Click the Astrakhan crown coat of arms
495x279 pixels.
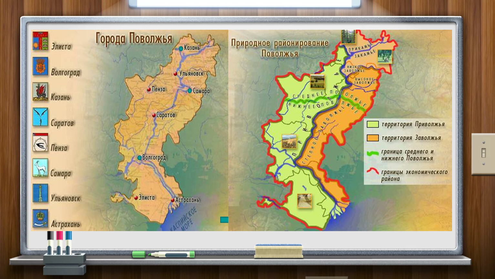point(40,218)
